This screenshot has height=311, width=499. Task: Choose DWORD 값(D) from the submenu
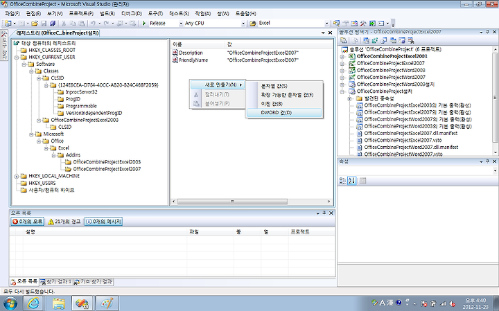284,113
